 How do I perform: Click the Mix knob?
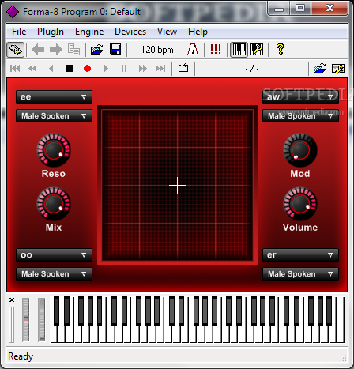click(54, 204)
